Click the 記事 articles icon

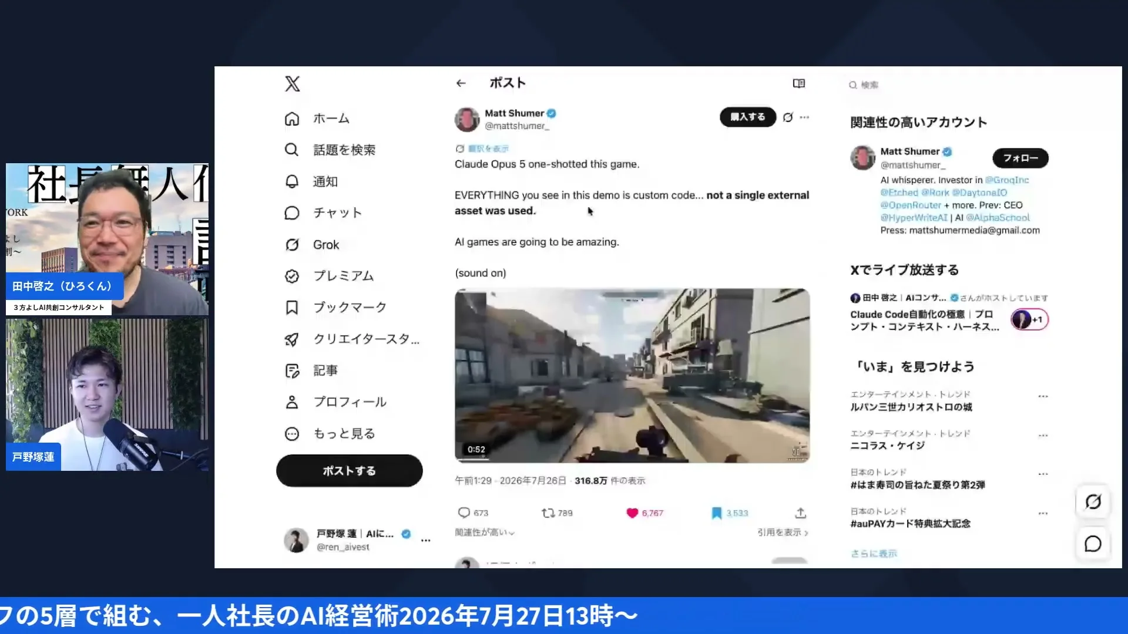click(x=292, y=370)
